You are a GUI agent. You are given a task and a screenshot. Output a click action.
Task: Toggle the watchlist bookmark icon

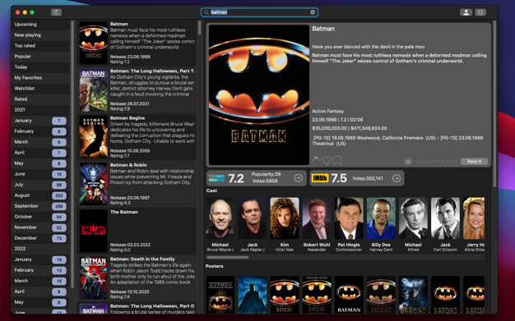pyautogui.click(x=337, y=160)
